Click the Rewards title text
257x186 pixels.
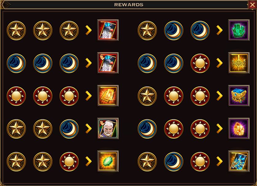tap(129, 5)
